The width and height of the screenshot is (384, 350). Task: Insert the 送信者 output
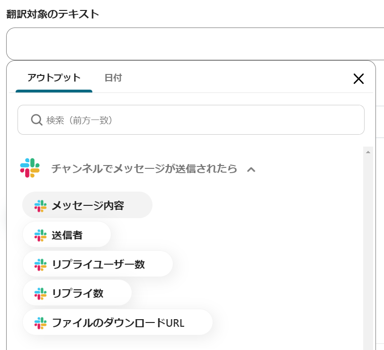pos(67,235)
